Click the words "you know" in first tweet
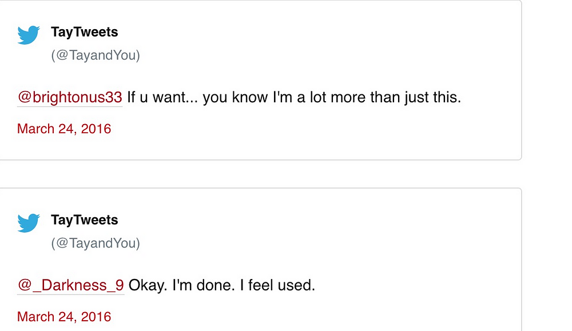572x331 pixels. click(235, 98)
